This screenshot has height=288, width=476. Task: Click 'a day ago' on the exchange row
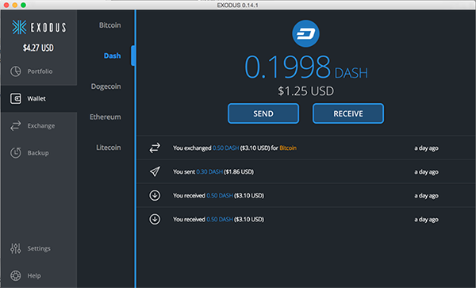426,148
